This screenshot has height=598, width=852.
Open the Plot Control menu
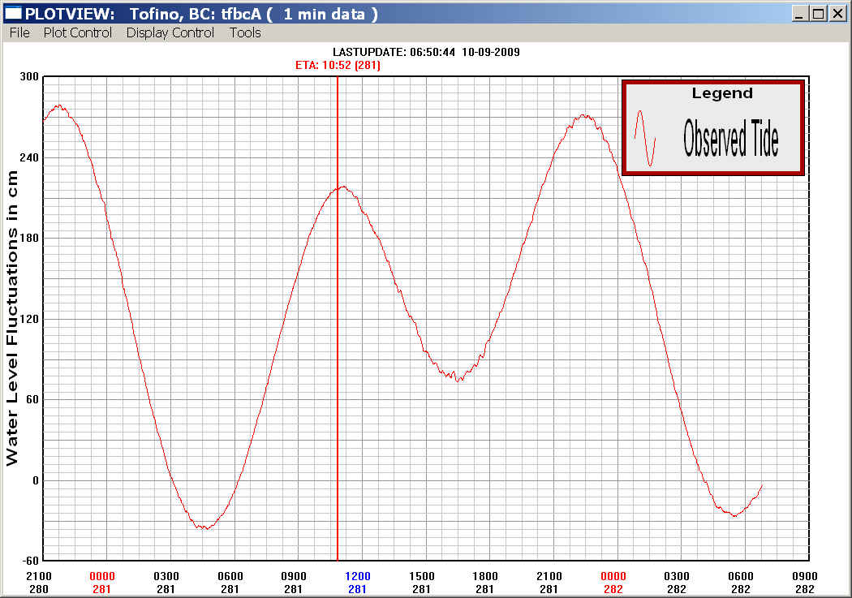click(78, 32)
